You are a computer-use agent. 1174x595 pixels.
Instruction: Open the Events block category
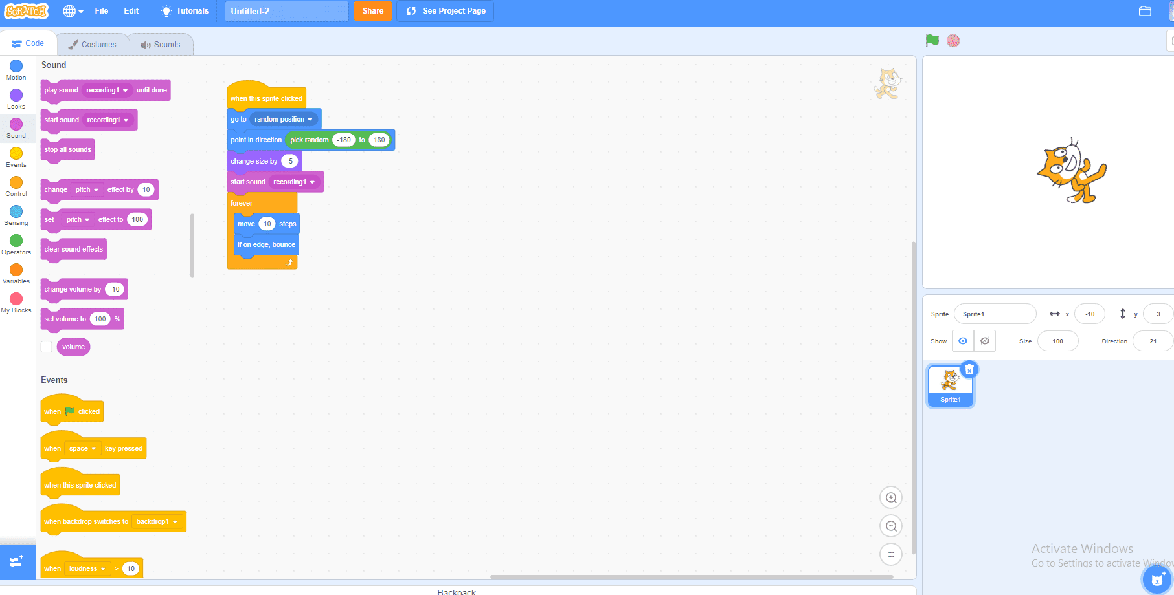tap(16, 155)
